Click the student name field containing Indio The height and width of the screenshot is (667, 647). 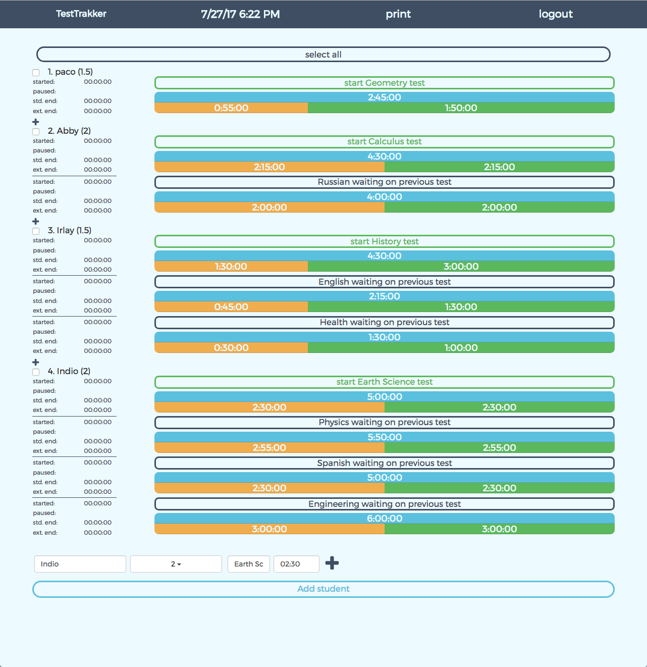coord(80,564)
